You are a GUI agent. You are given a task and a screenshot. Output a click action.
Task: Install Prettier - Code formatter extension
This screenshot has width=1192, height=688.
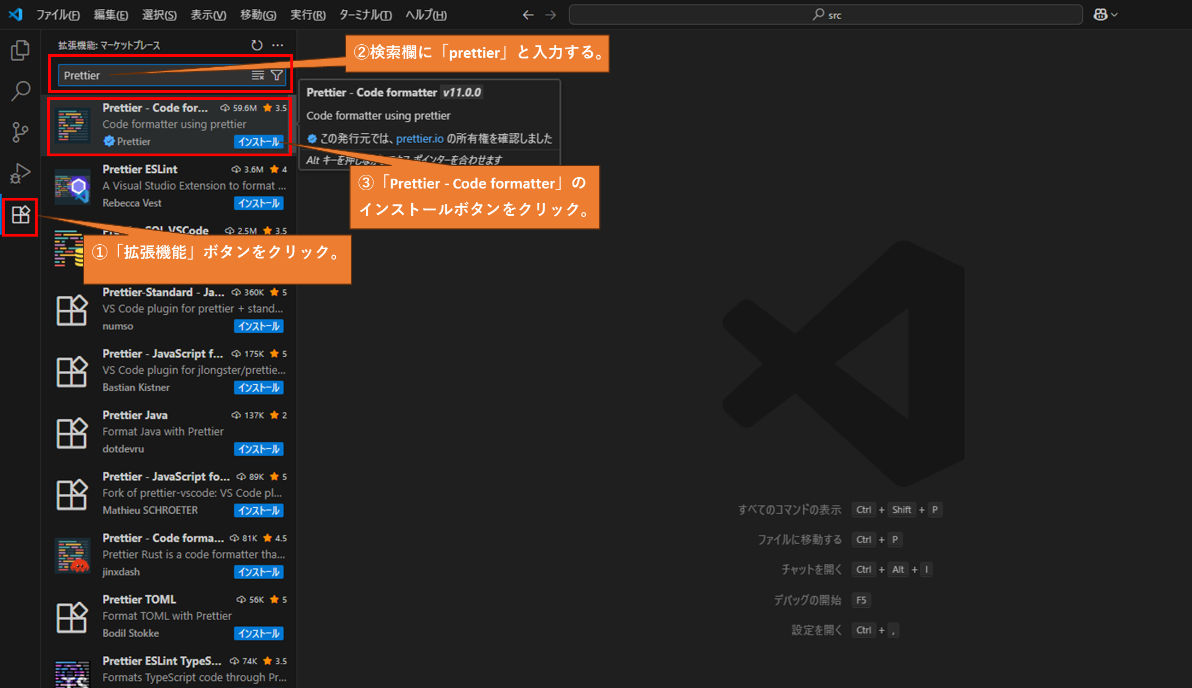tap(259, 142)
